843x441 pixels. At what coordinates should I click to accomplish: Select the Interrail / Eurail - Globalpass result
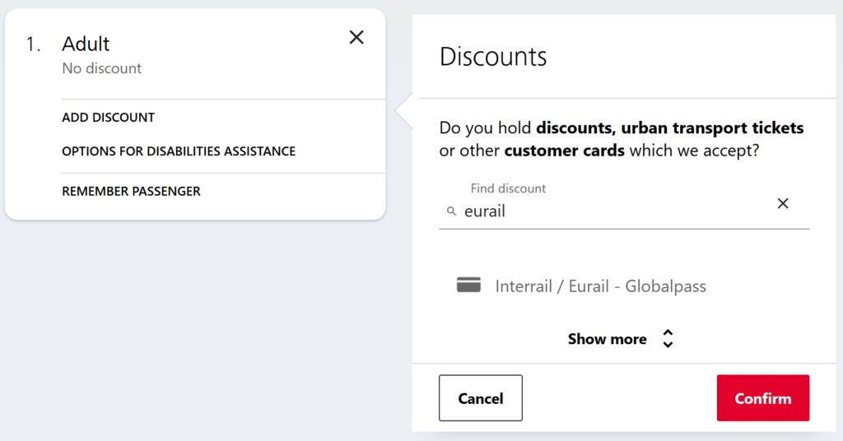point(600,286)
